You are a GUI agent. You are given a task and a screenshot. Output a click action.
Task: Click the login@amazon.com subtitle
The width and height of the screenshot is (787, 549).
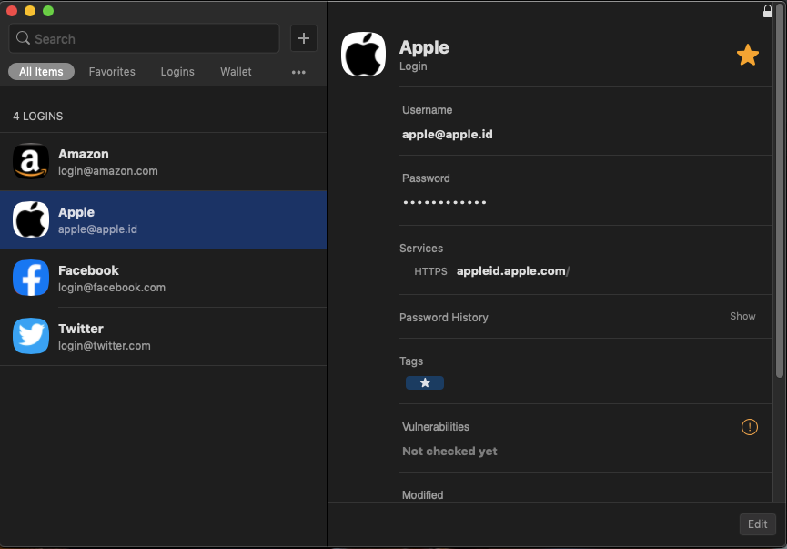[x=108, y=171]
